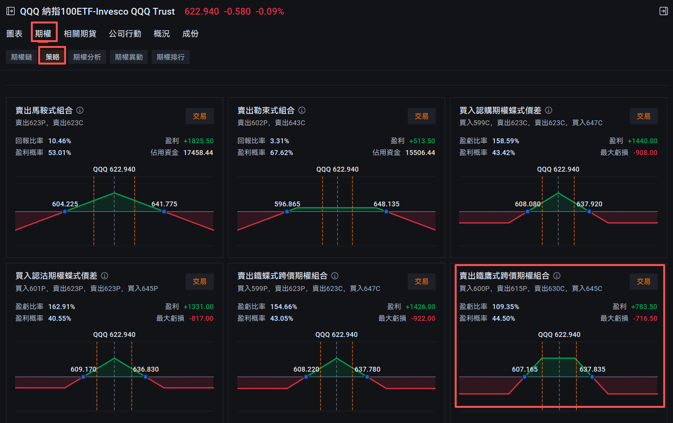Image resolution: width=673 pixels, height=423 pixels.
Task: Open info icon for 賣出鐵鷹式跨價期權組合
Action: (x=557, y=276)
